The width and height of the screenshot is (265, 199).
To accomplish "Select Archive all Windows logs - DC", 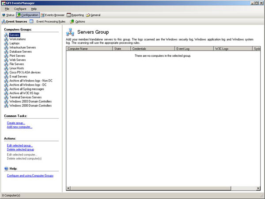I will coord(28,85).
